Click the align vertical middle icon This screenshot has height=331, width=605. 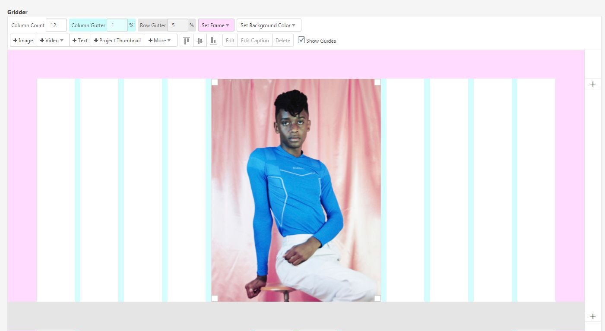point(200,41)
